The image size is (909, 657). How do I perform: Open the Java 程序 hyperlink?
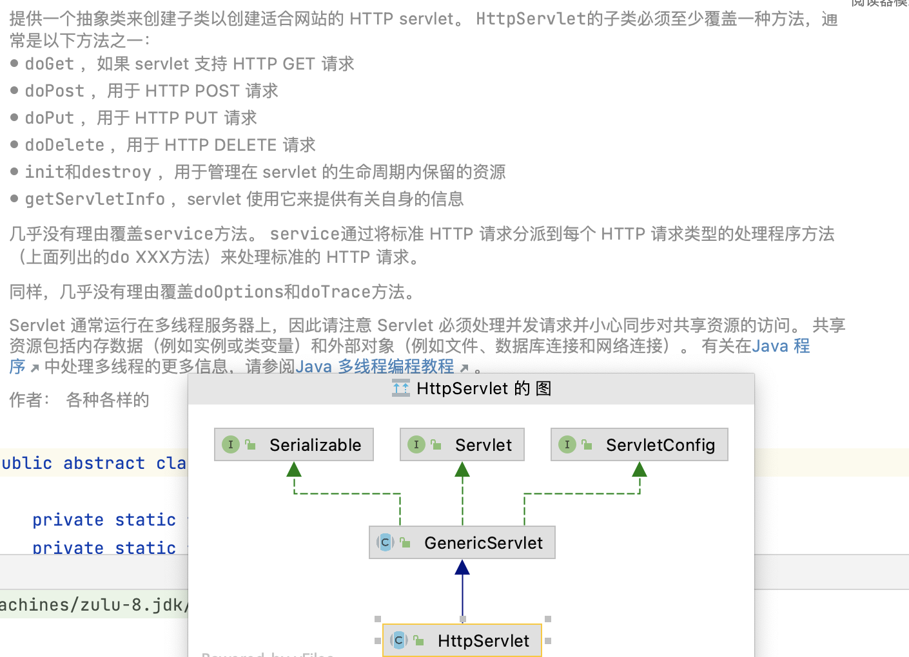(781, 346)
